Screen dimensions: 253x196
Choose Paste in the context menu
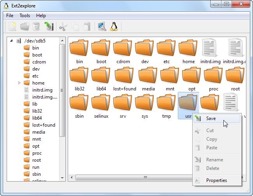217,148
